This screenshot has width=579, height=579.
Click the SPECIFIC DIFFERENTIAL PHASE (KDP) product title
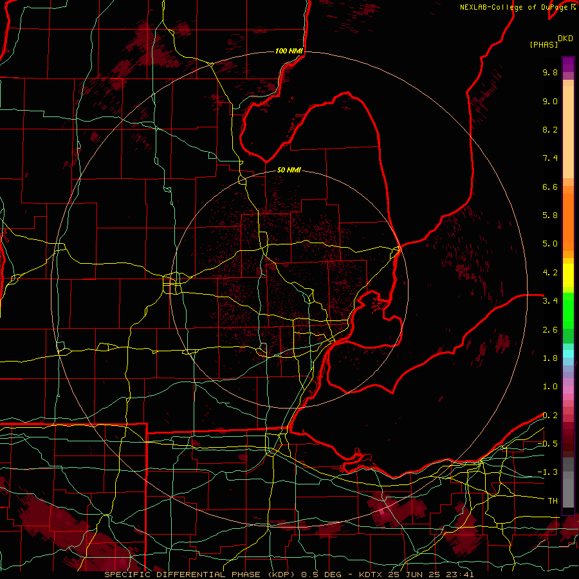[x=199, y=574]
